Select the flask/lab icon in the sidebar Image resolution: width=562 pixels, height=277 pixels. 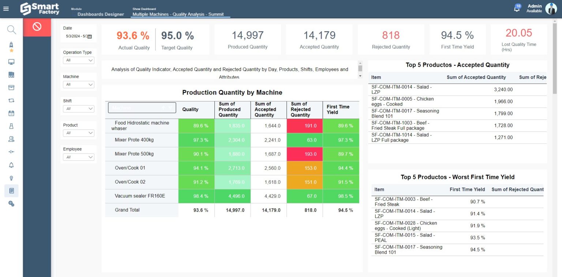[11, 126]
